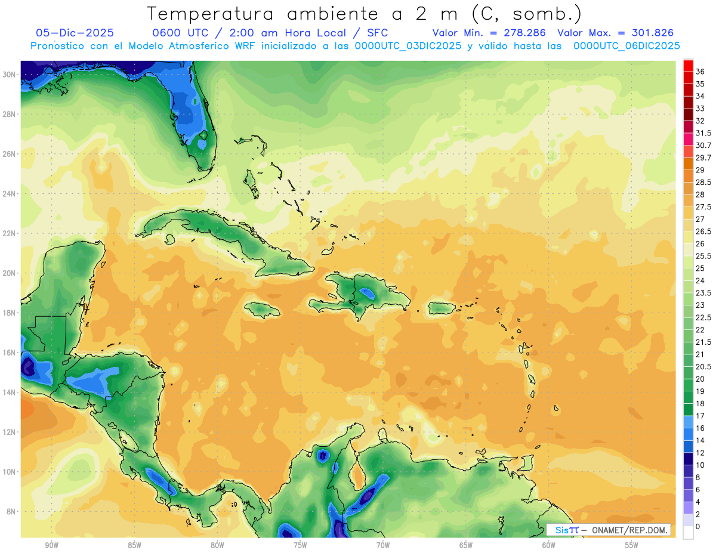Click the 36 value on the color legend
Screen dimensions: 716x553
tap(700, 72)
